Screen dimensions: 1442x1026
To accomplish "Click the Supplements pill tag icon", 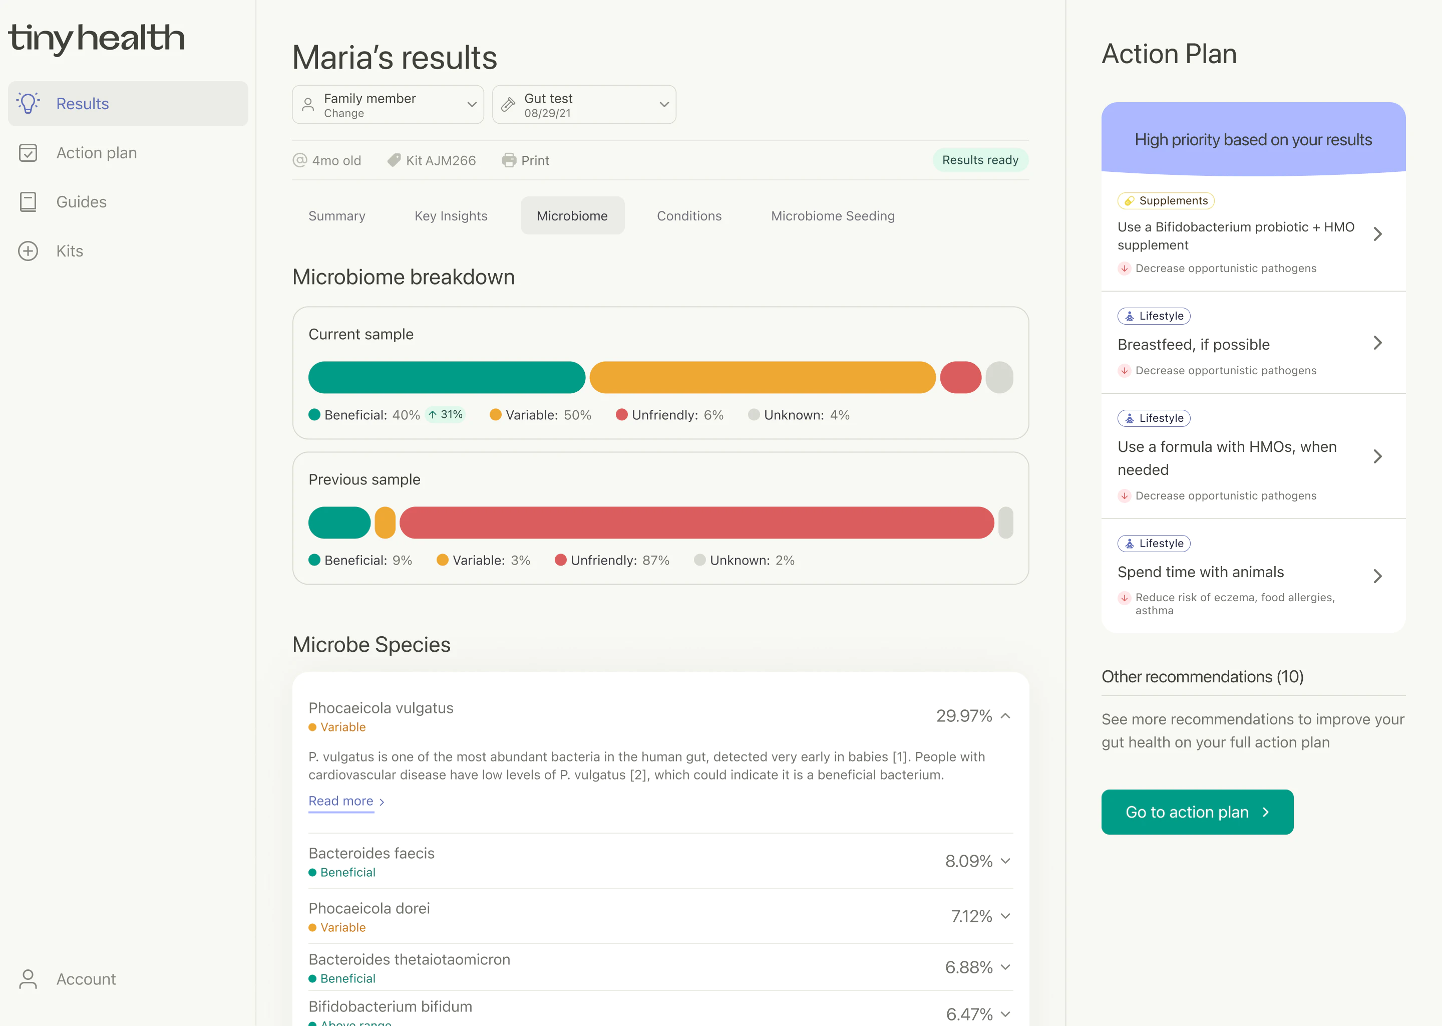I will click(1130, 201).
